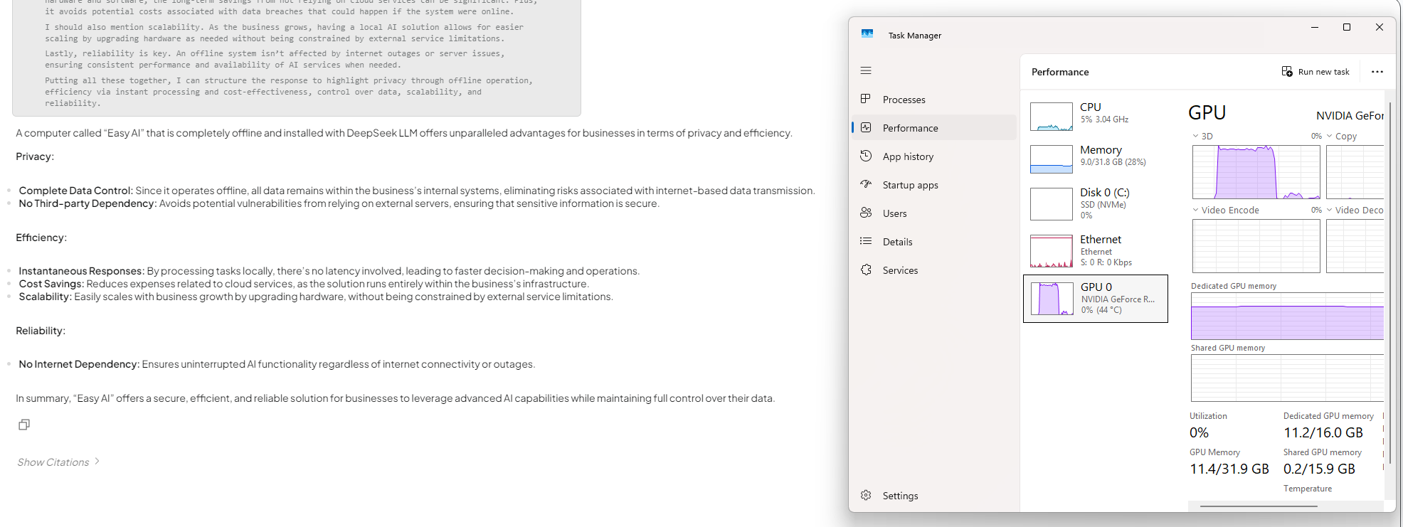Click the 'Instantaneous Responses:' bold text

[x=82, y=271]
